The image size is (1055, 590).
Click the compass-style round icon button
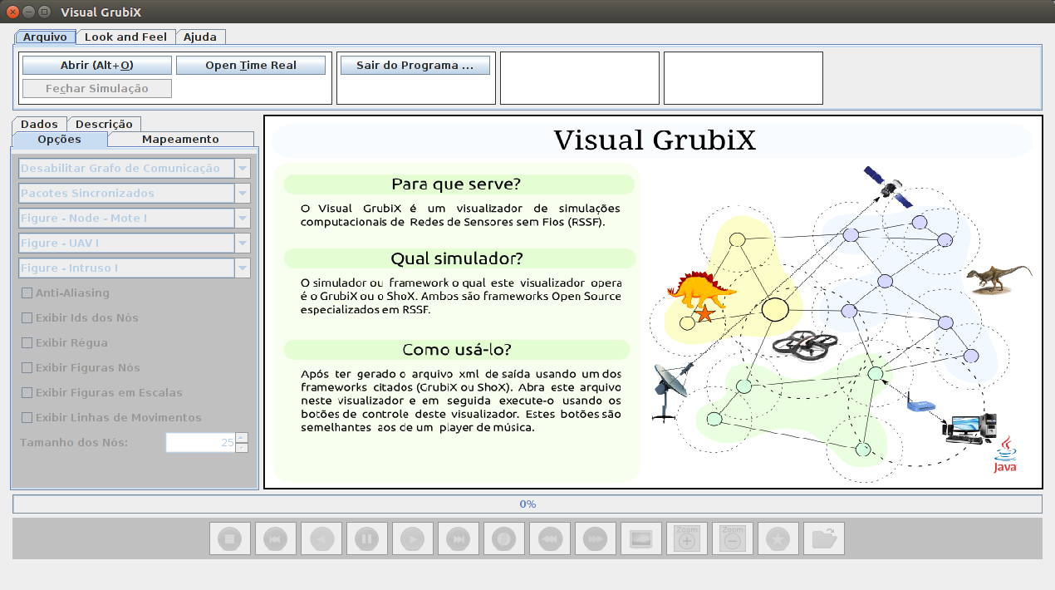504,538
